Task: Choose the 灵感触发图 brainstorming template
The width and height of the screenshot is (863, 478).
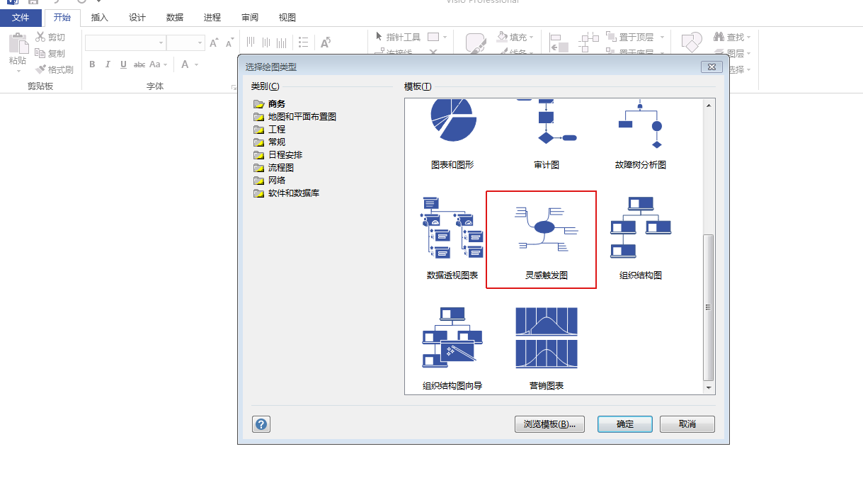Action: (546, 239)
